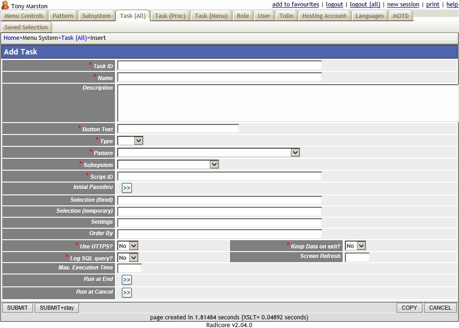Open the Log SQL query dropdown
The height and width of the screenshot is (328, 459).
[x=128, y=258]
